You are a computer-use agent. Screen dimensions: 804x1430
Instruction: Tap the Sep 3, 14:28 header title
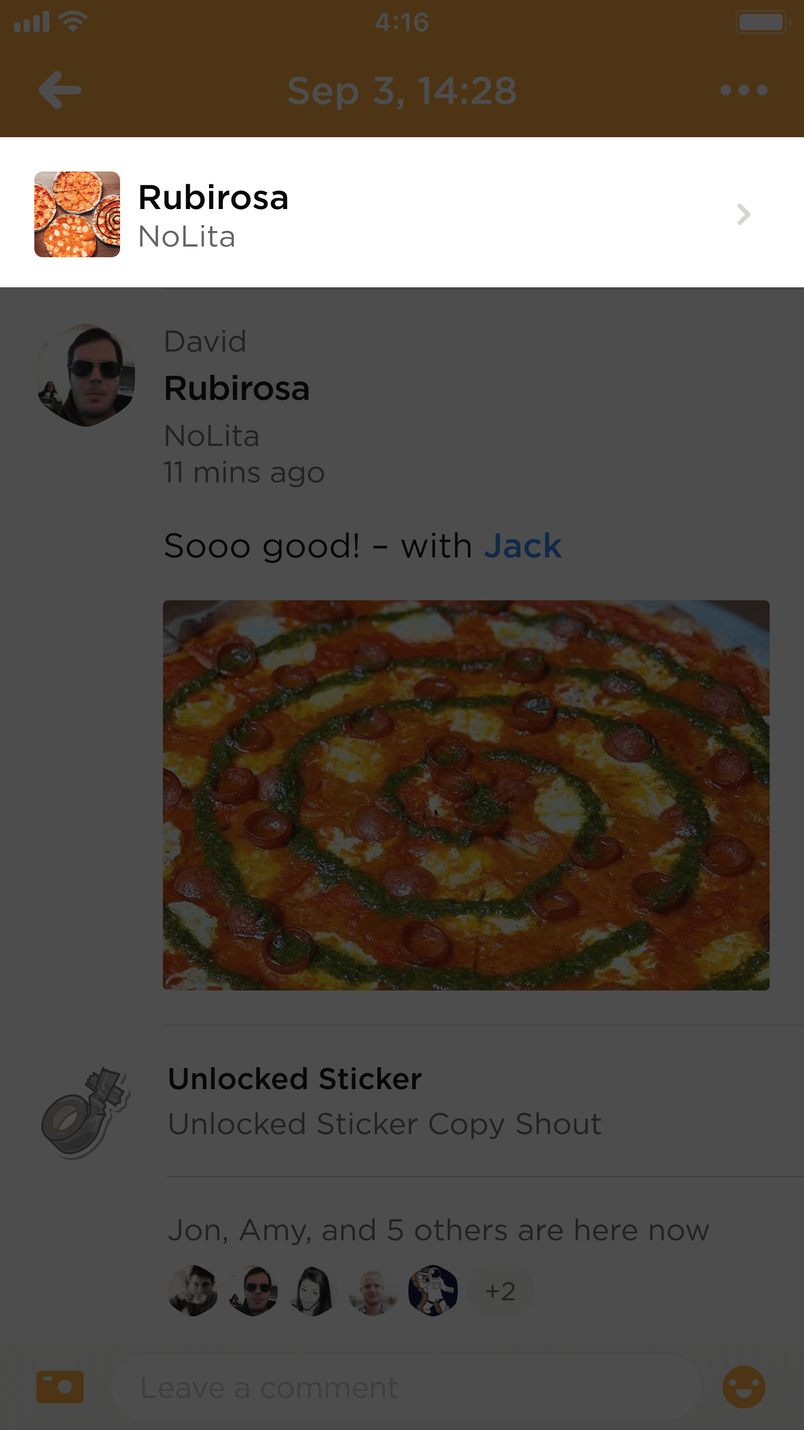402,91
